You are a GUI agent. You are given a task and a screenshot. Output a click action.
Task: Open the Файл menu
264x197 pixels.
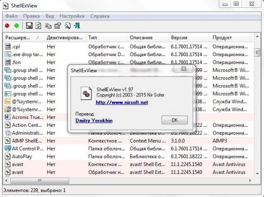pyautogui.click(x=11, y=16)
